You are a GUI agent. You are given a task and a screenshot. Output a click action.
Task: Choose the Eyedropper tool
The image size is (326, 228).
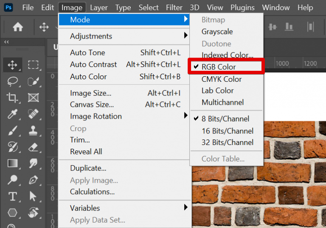12,114
